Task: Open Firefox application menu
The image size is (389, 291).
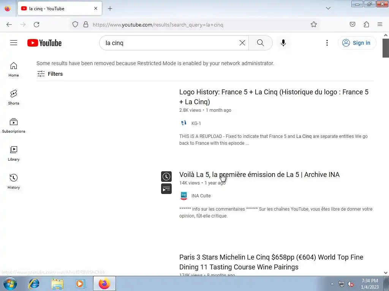Action: pyautogui.click(x=380, y=24)
